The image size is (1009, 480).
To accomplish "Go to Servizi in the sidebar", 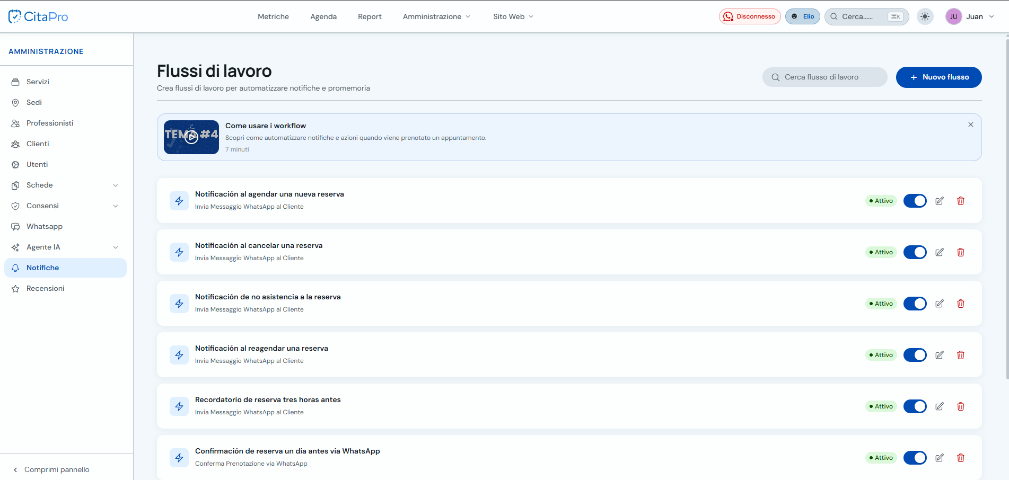I will pos(65,82).
